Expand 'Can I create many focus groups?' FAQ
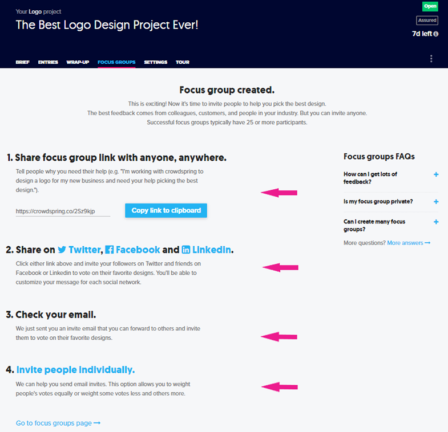The image size is (448, 432). click(436, 222)
